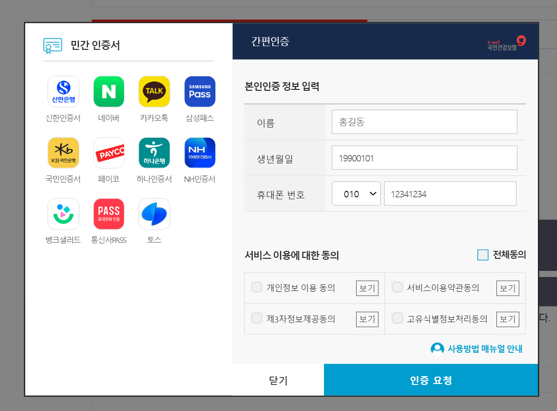The width and height of the screenshot is (557, 411).
Task: Toggle the 제3자정보제공동의 radio
Action: pyautogui.click(x=257, y=318)
